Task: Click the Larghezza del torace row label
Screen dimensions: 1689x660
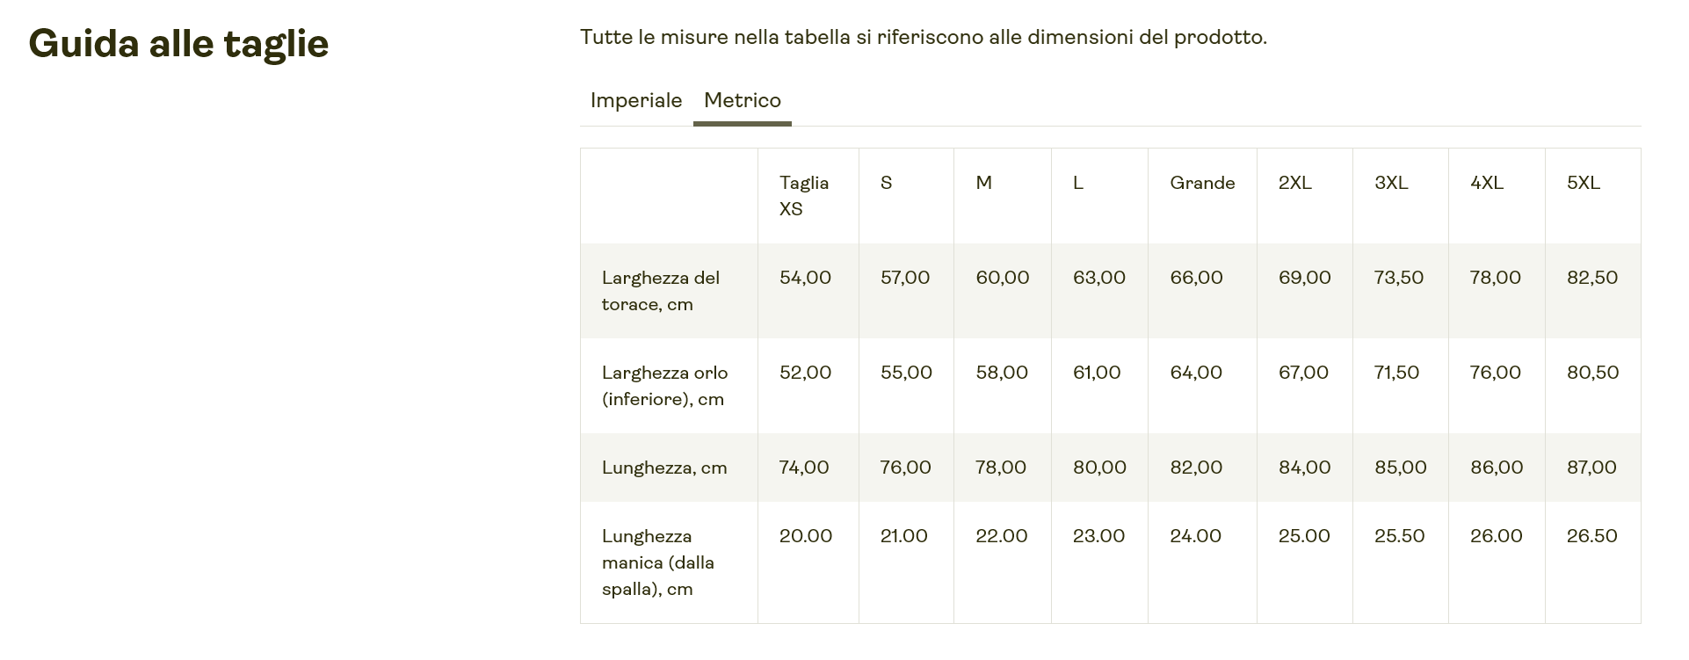Action: click(x=660, y=291)
